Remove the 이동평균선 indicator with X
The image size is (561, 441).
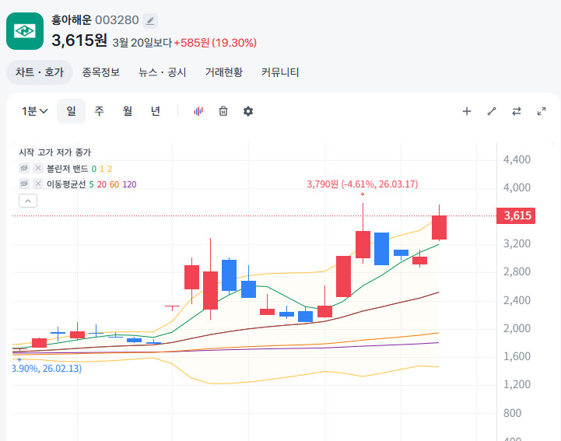(x=38, y=184)
